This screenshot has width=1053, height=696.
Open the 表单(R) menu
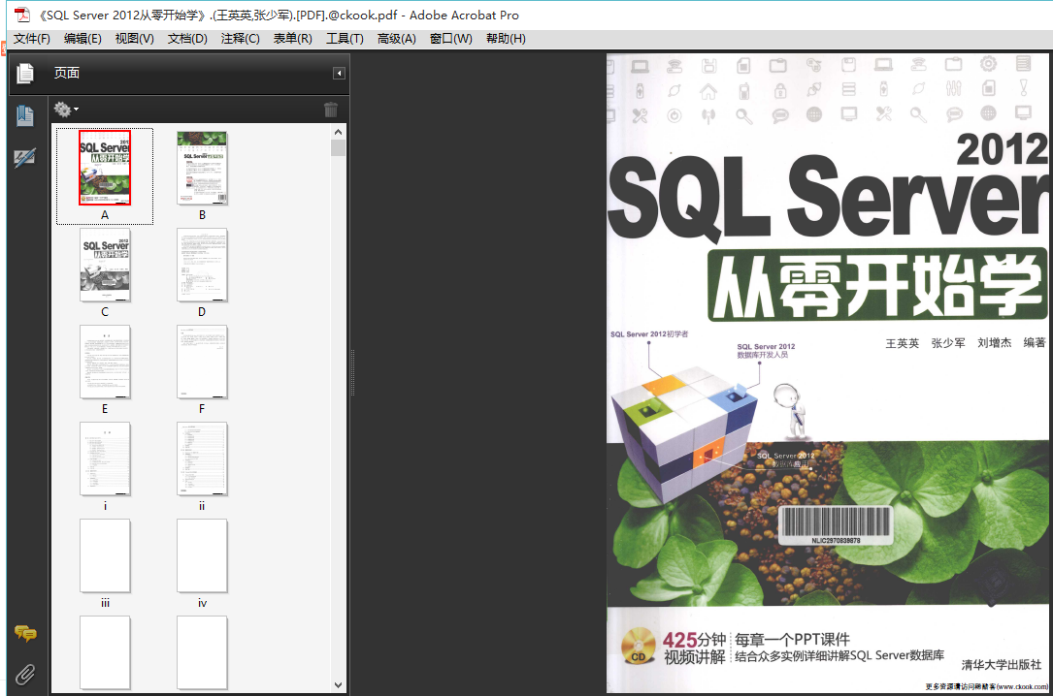click(293, 39)
